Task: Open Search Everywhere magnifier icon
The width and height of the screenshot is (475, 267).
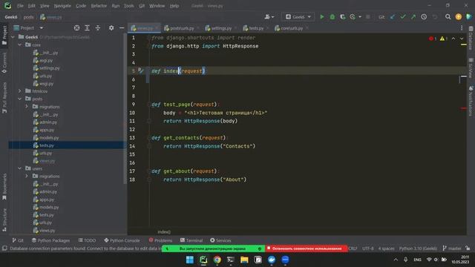Action: 448,17
